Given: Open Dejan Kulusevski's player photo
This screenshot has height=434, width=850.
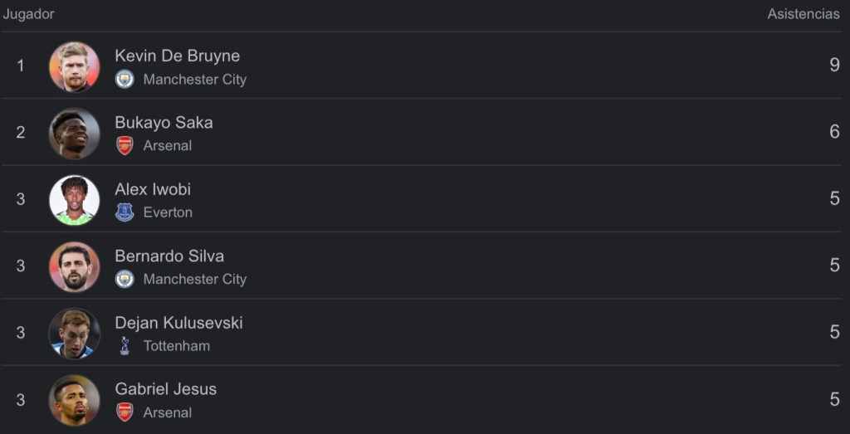Looking at the screenshot, I should (x=74, y=333).
